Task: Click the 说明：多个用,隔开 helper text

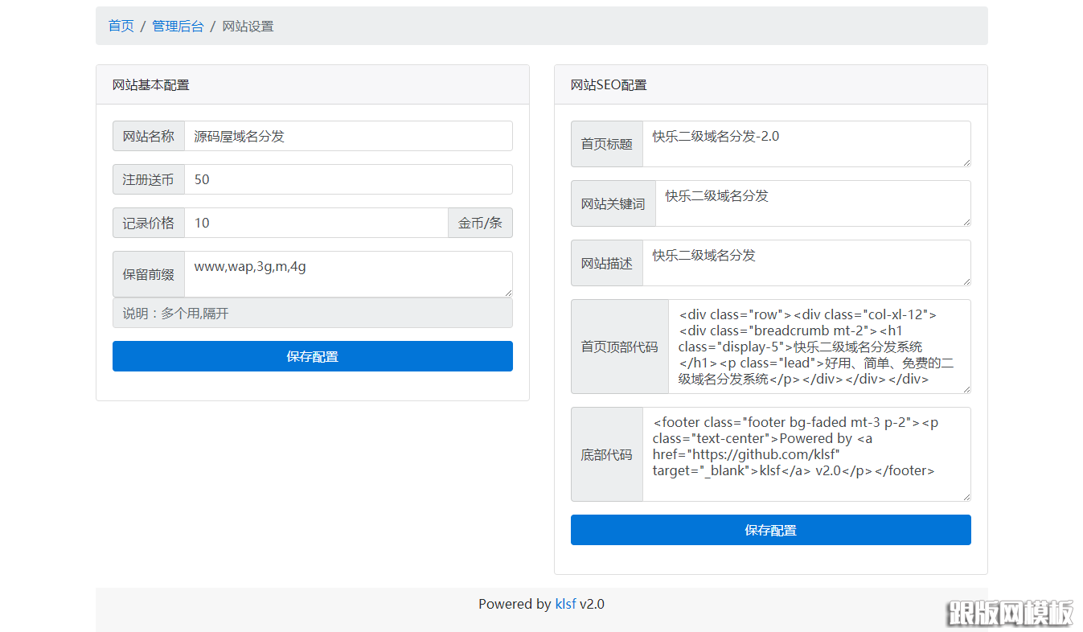Action: pyautogui.click(x=312, y=313)
